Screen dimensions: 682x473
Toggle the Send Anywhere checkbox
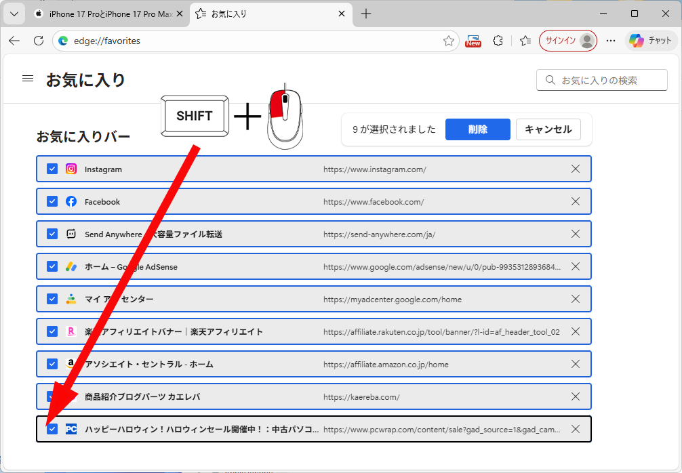(52, 234)
